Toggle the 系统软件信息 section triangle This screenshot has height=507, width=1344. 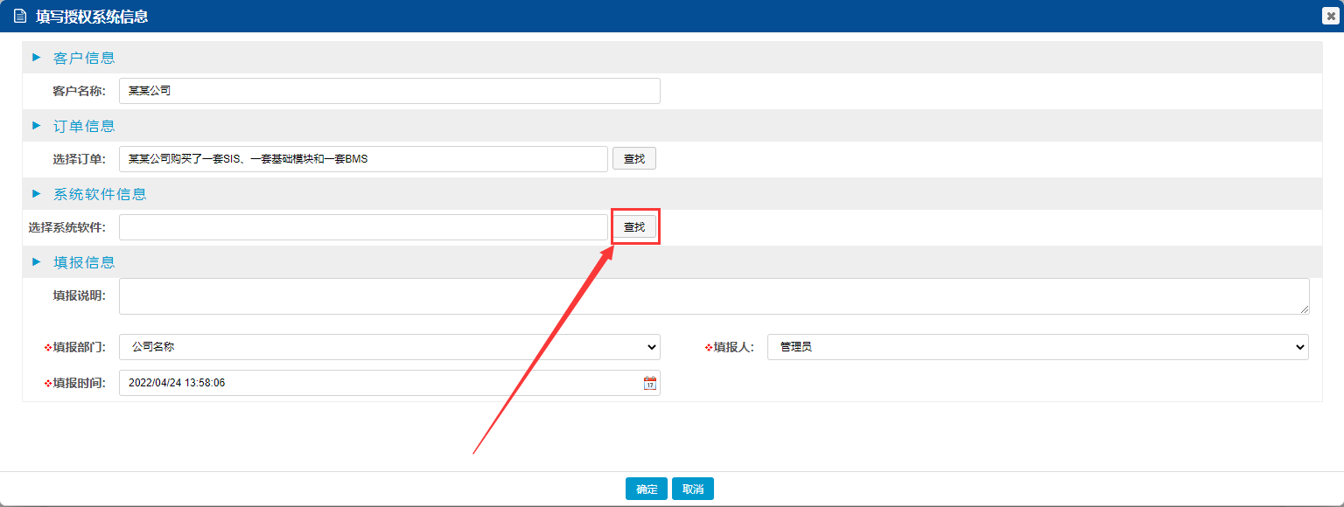click(37, 194)
